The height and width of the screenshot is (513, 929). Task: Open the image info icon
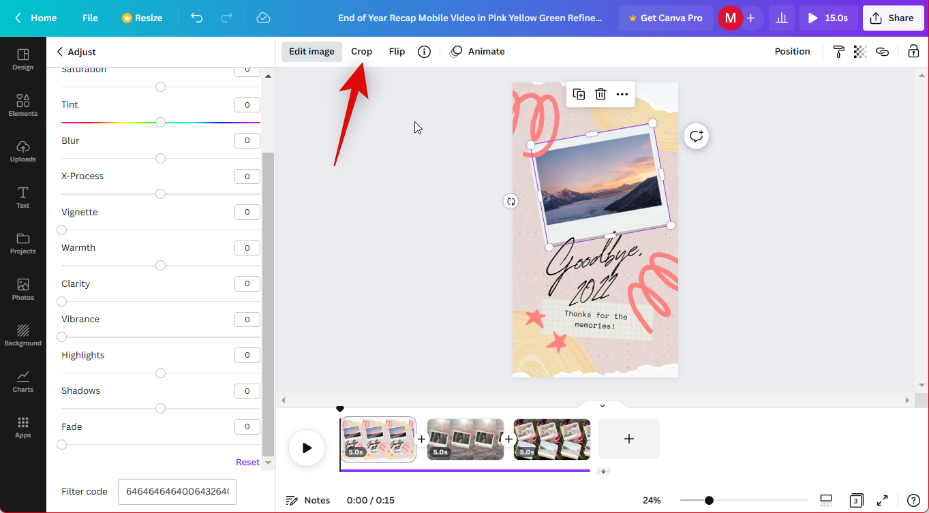(424, 52)
